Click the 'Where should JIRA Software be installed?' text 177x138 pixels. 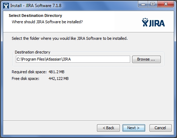click(x=47, y=22)
